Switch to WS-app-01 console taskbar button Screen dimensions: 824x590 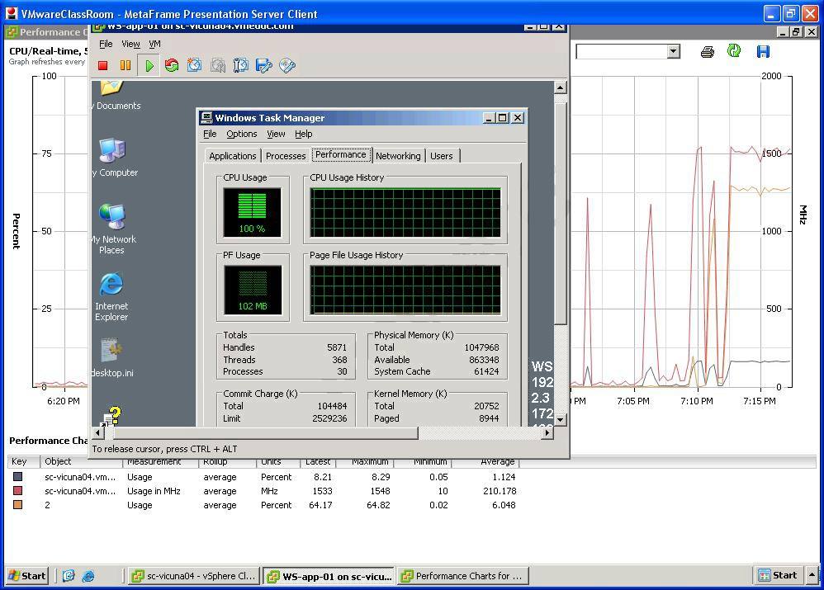point(329,576)
